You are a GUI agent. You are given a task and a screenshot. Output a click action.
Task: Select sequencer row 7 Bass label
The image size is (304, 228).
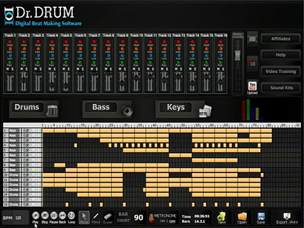pyautogui.click(x=12, y=160)
